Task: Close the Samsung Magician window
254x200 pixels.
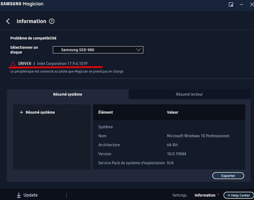Action: 251,5
